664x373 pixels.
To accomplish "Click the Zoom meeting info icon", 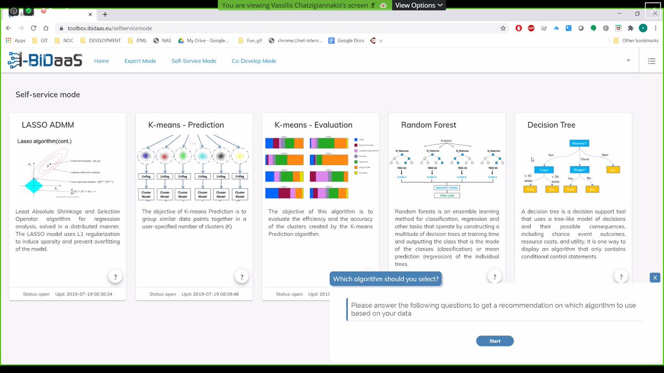I will (14, 11).
